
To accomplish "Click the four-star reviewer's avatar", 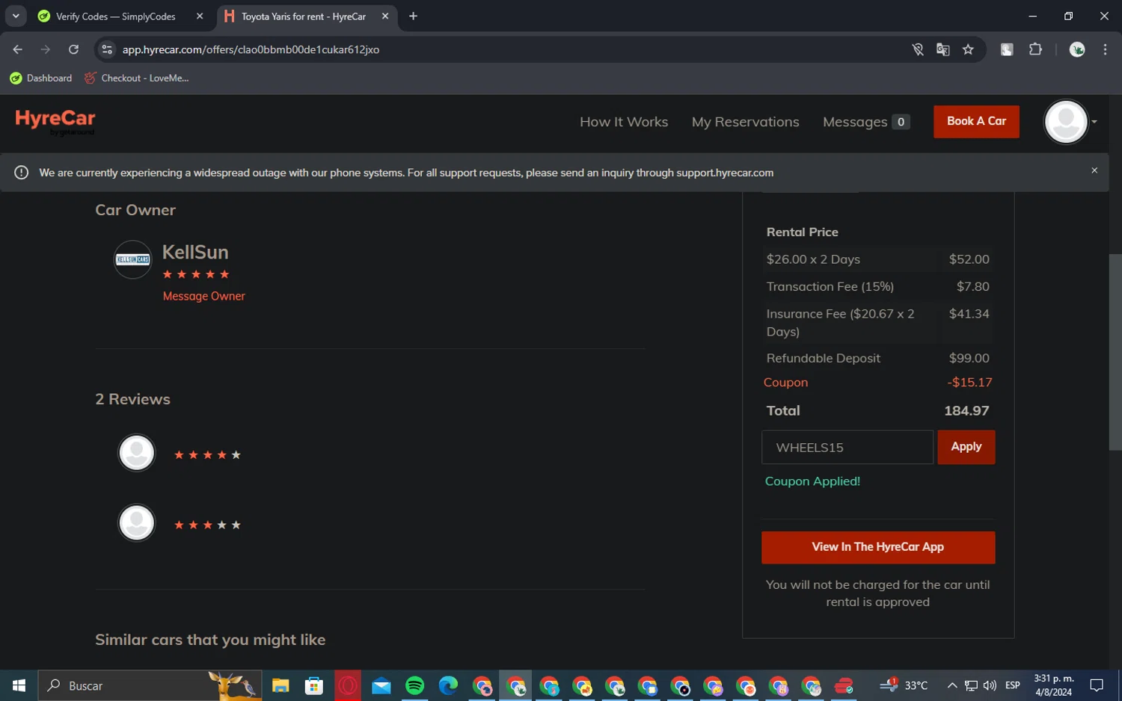I will click(x=137, y=453).
